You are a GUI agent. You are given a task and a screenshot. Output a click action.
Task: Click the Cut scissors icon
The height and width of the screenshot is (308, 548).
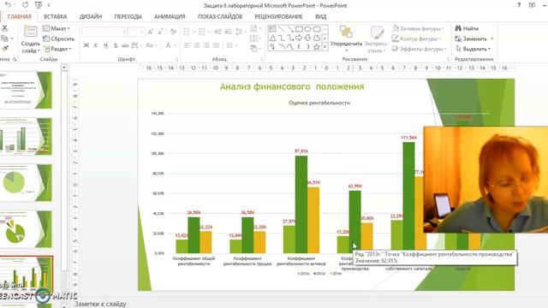(4, 28)
